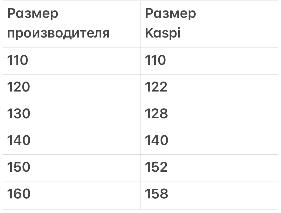
Task: Select Kaspi size 122 cell
Action: coord(209,88)
